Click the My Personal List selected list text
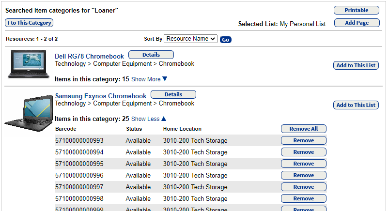 [x=303, y=24]
